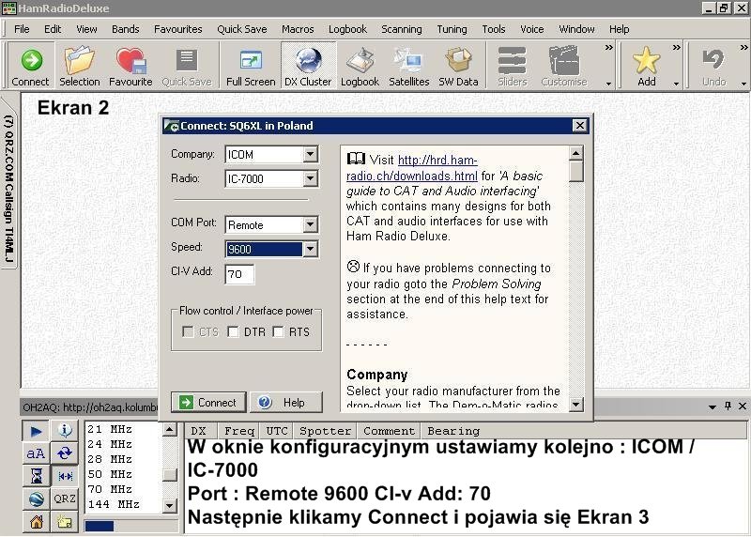Image resolution: width=751 pixels, height=537 pixels.
Task: Sort by the Spotter column header
Action: [x=325, y=431]
